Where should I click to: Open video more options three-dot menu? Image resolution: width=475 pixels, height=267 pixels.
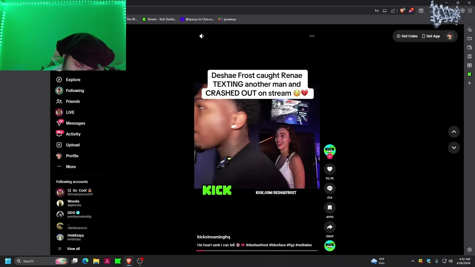(x=312, y=36)
